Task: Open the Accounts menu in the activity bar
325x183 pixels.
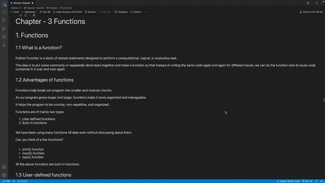Action: (x=4, y=167)
